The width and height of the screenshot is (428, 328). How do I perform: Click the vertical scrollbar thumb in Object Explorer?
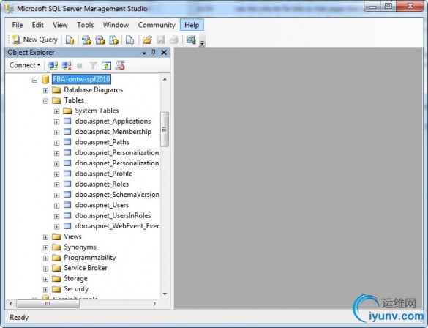[x=165, y=129]
